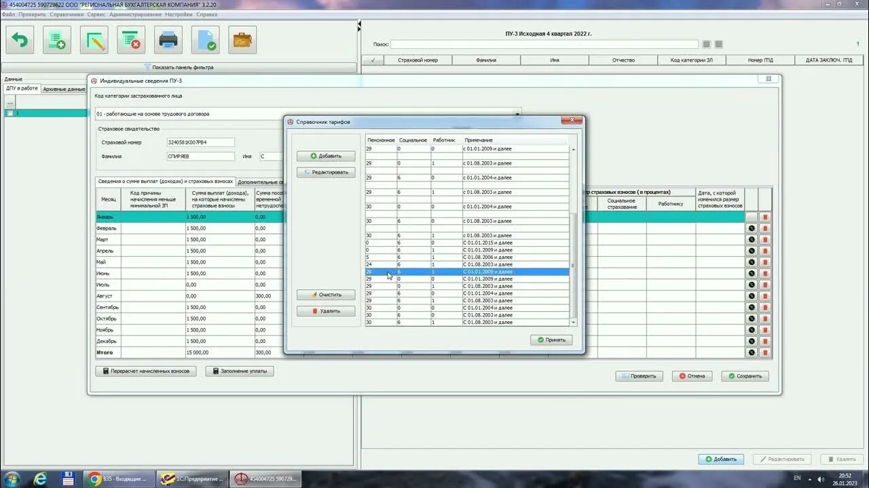The height and width of the screenshot is (488, 869).
Task: Click trash icon in Ноябрь row
Action: pyautogui.click(x=765, y=330)
